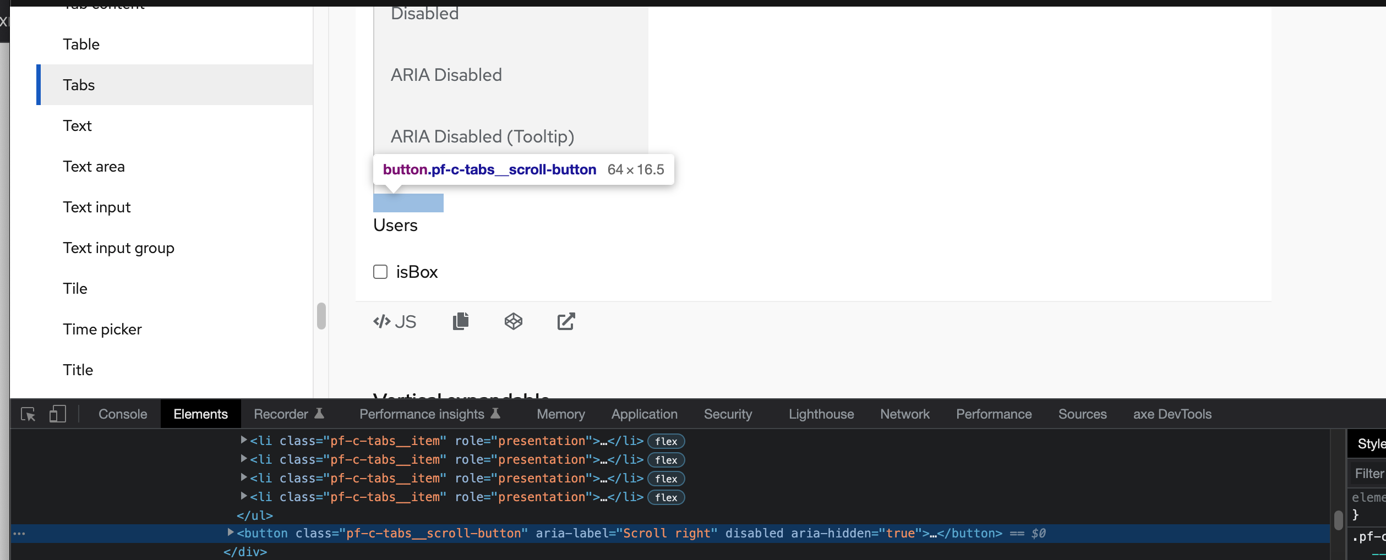Click the Users tab content text
The height and width of the screenshot is (560, 1386).
[395, 225]
